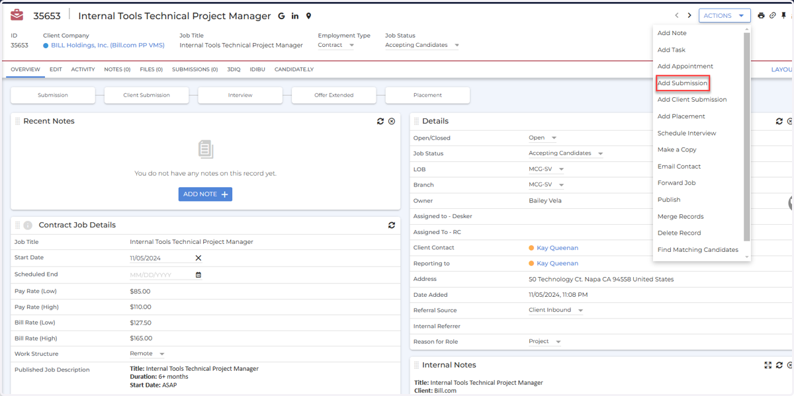Open the SUBMISSIONS (0) tab
This screenshot has width=794, height=396.
pyautogui.click(x=195, y=69)
